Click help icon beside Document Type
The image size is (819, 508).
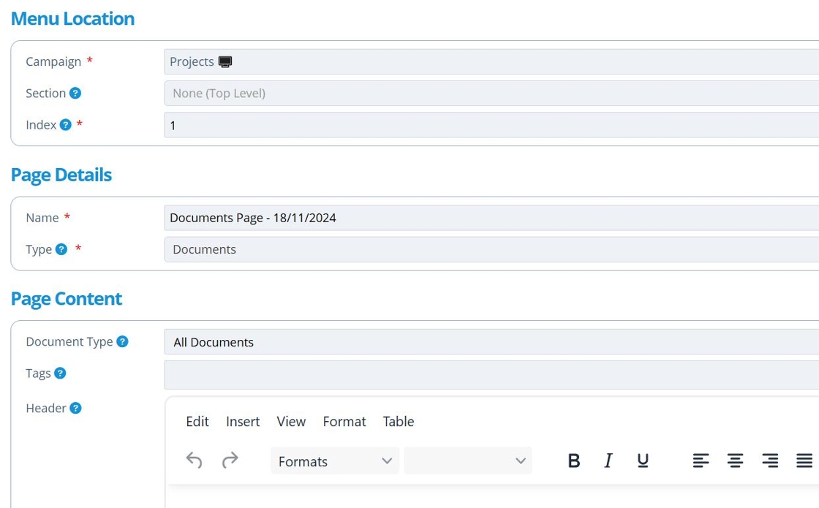[122, 341]
